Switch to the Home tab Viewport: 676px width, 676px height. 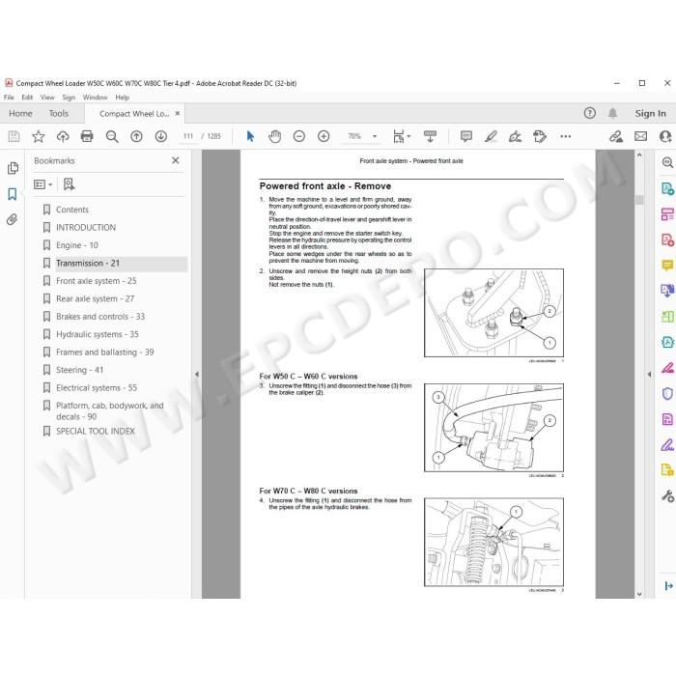point(20,113)
